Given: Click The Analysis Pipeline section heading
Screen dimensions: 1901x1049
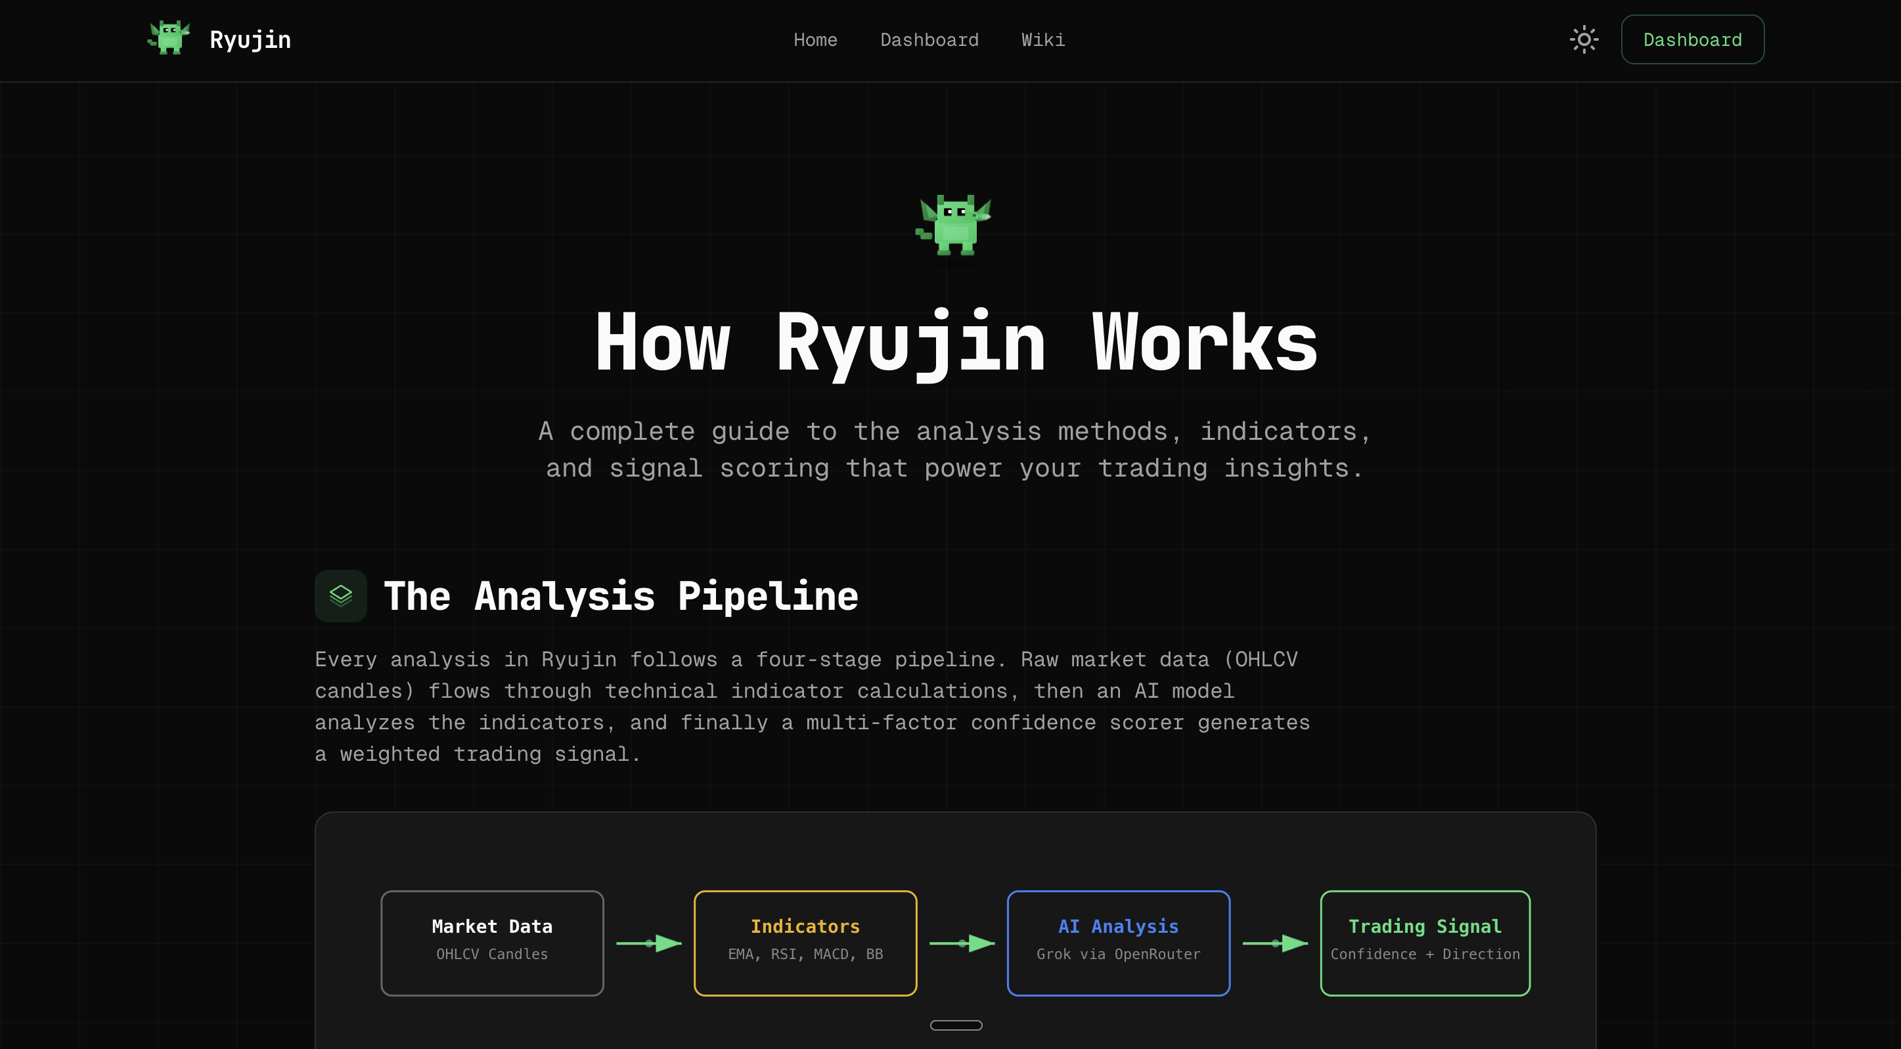Looking at the screenshot, I should (x=620, y=596).
